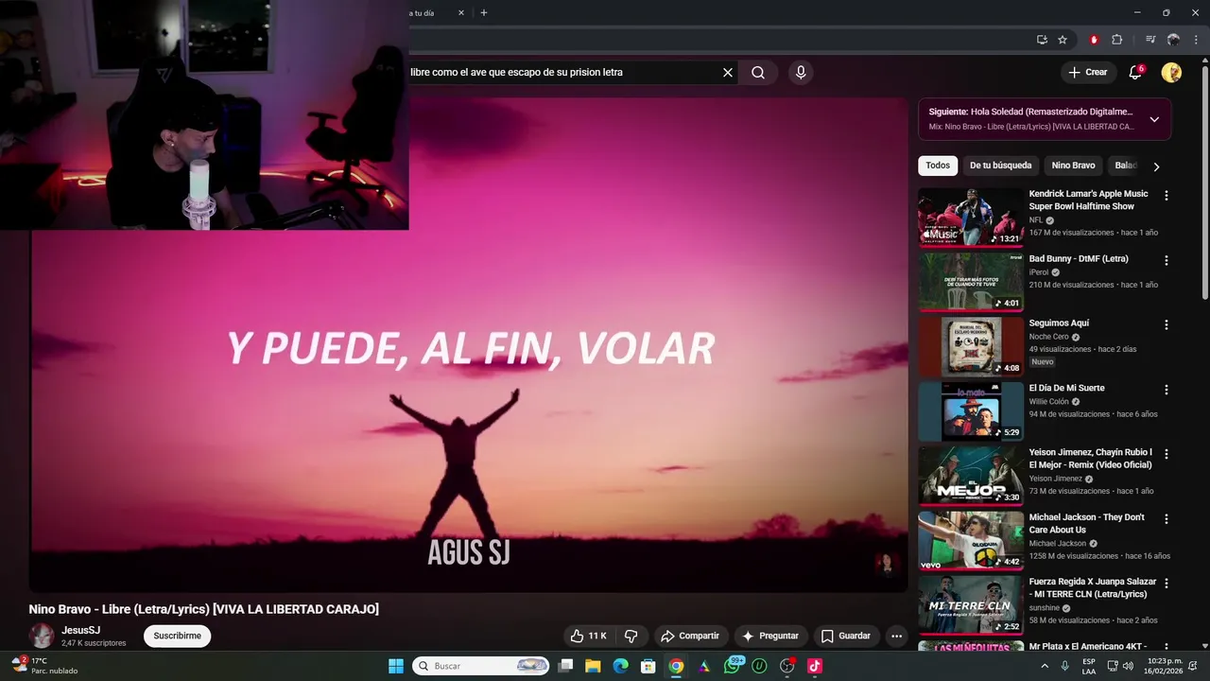Viewport: 1210px width, 681px height.
Task: Click the Preguntar button
Action: click(770, 636)
